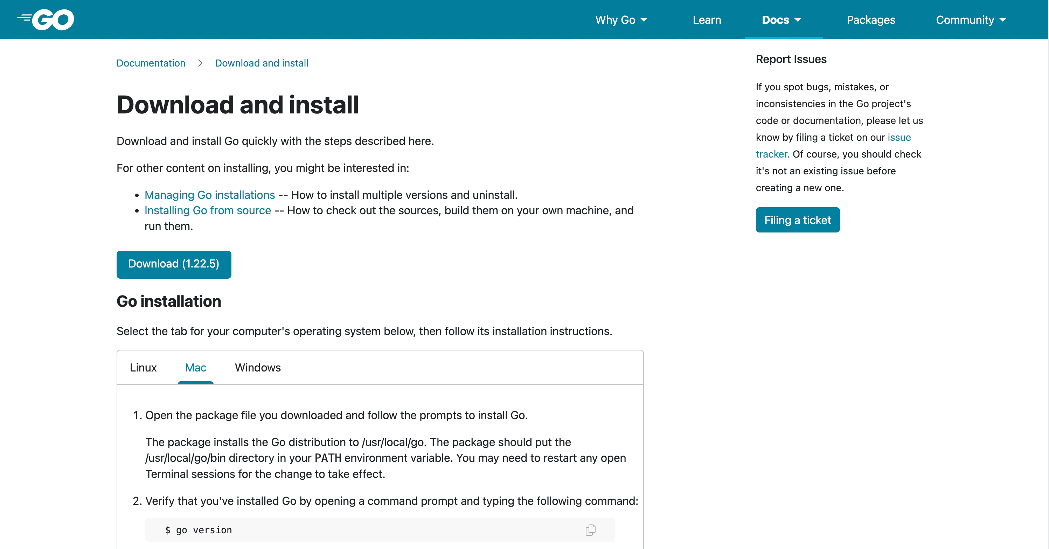Select the Mac installation tab

pos(195,367)
